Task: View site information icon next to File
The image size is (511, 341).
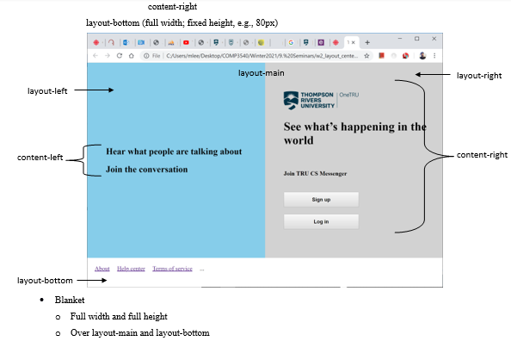Action: pos(146,56)
